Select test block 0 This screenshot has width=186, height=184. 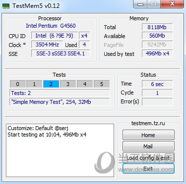coord(18,84)
